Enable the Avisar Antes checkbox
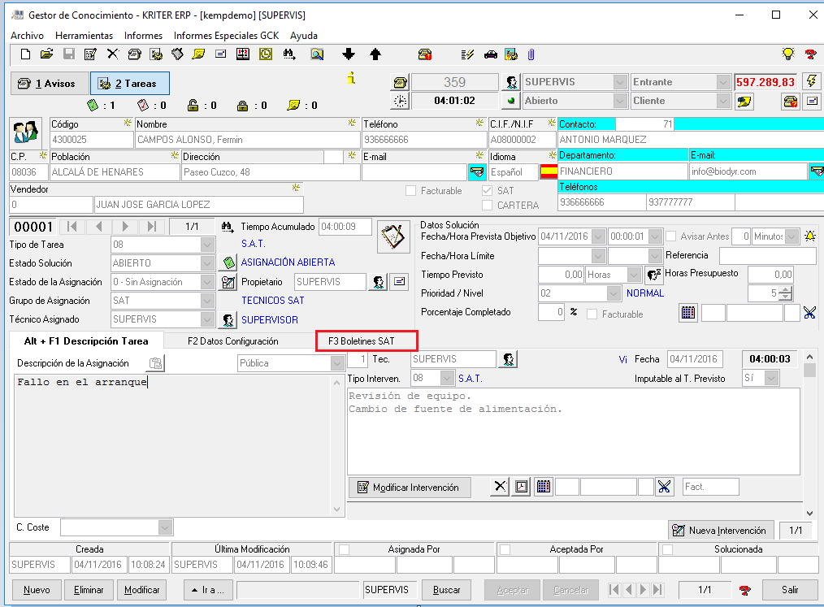 tap(671, 236)
